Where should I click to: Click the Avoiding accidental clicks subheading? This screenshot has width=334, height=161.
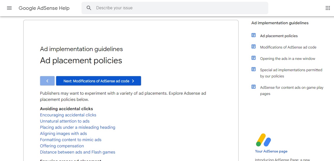click(x=66, y=109)
